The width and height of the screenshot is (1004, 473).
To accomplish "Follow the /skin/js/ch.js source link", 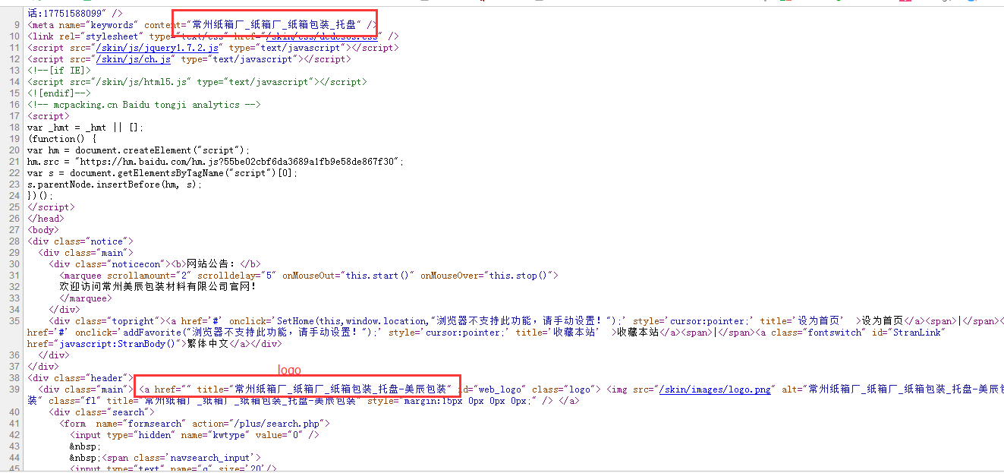I will click(134, 58).
